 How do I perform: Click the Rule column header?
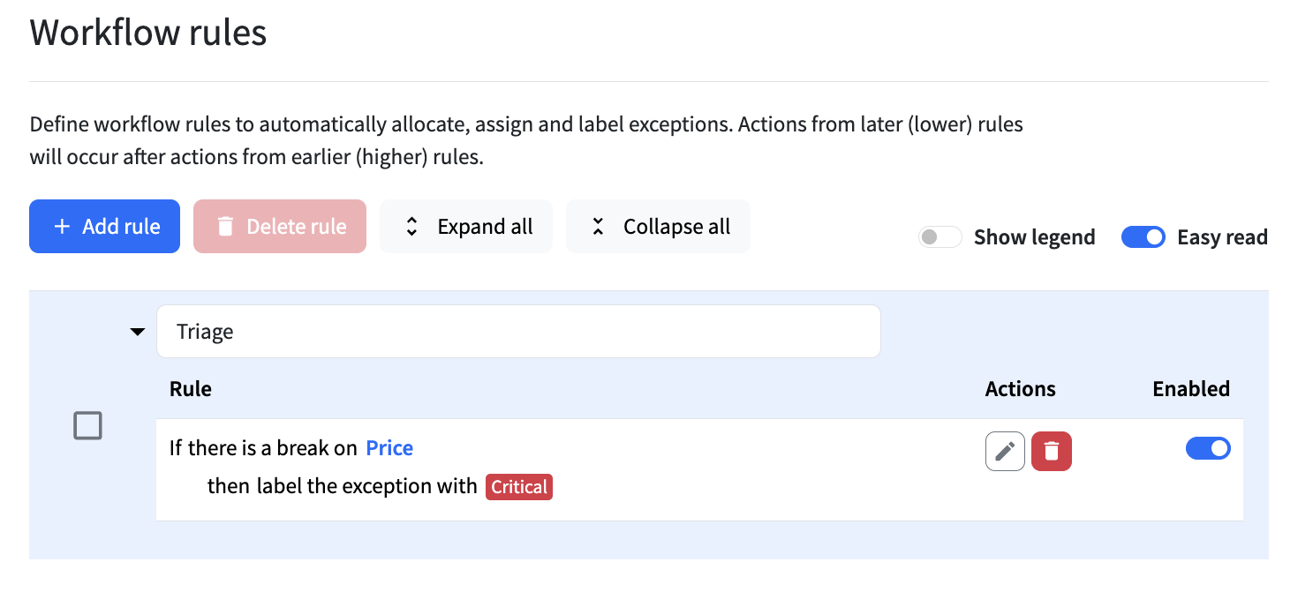click(191, 389)
